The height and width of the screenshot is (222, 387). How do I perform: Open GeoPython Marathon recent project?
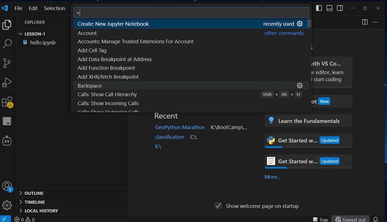pos(180,127)
